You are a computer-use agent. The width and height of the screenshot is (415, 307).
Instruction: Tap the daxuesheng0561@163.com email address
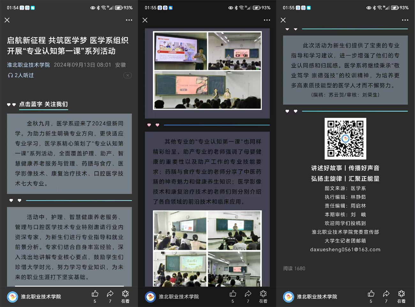point(345,249)
